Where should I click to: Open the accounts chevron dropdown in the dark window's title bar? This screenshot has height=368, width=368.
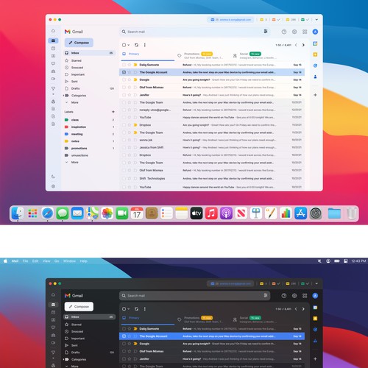pos(316,283)
